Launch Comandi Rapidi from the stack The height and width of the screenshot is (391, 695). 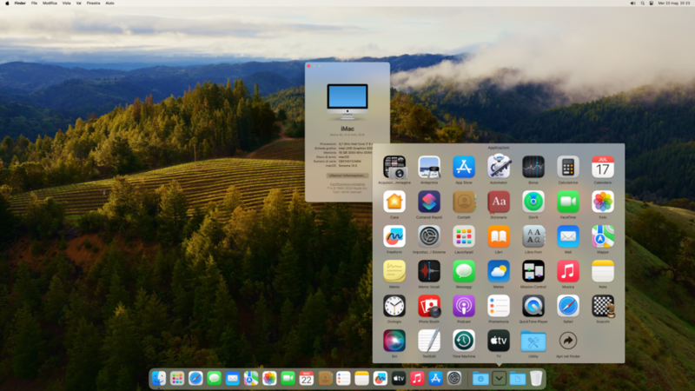click(x=429, y=202)
